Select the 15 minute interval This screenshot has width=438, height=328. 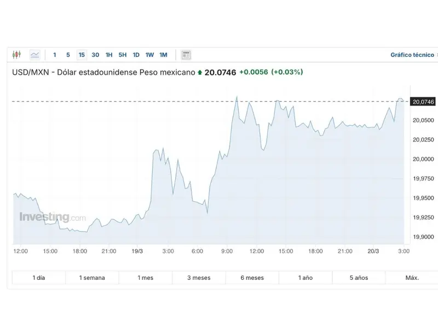tap(82, 55)
